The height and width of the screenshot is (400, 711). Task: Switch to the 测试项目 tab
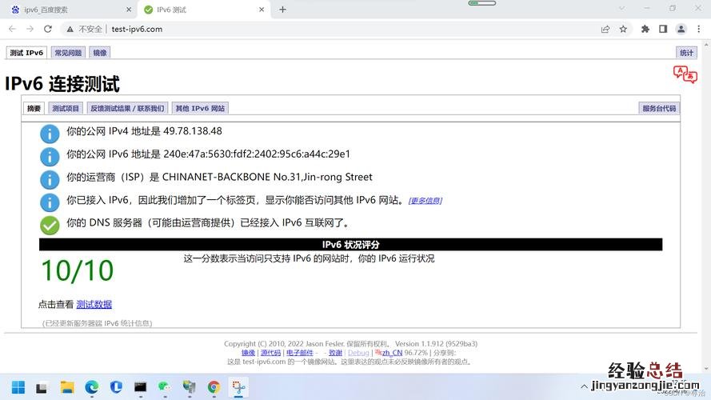tap(66, 108)
